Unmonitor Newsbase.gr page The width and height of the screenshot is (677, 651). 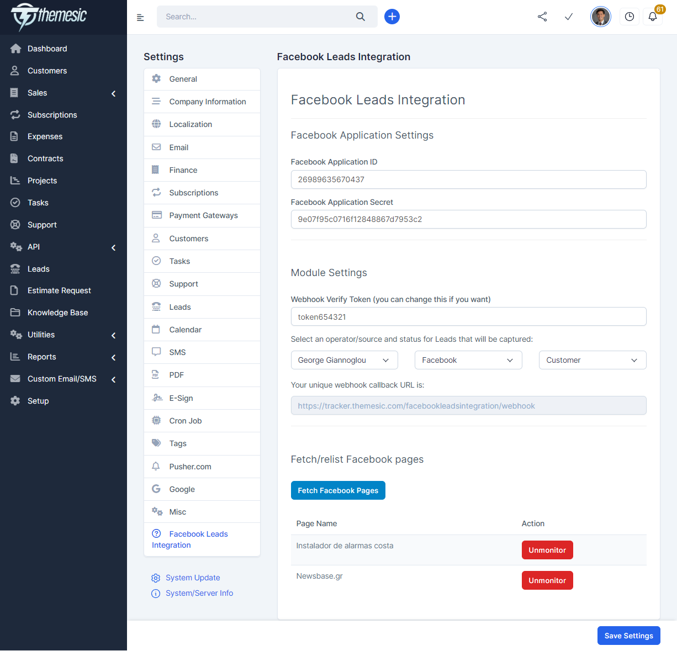coord(547,580)
